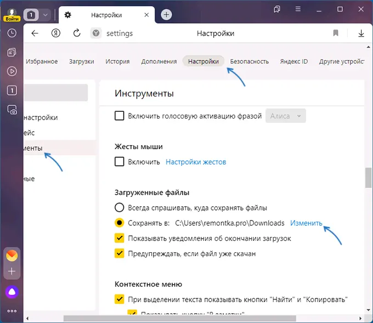Close the Настройки browser tab
This screenshot has width=373, height=323.
pos(146,15)
